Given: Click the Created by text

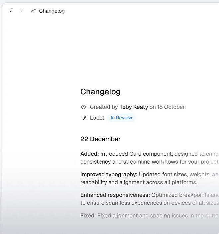Looking at the screenshot, I should 104,107.
